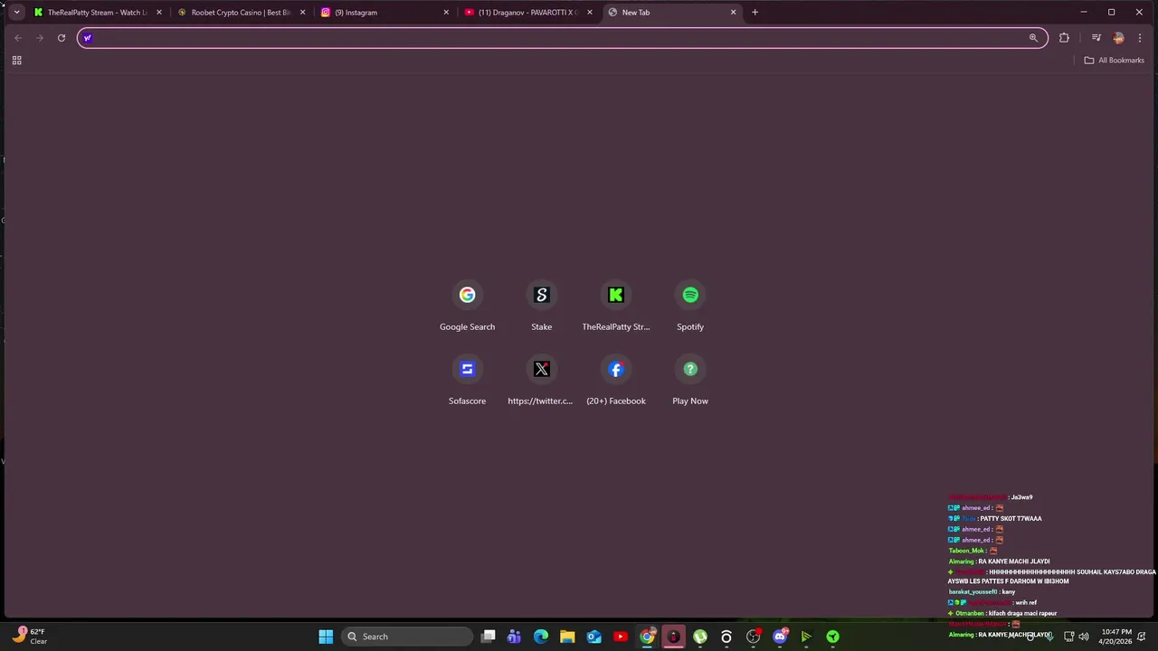Open the Chrome profile avatar
1158x651 pixels.
click(1118, 38)
